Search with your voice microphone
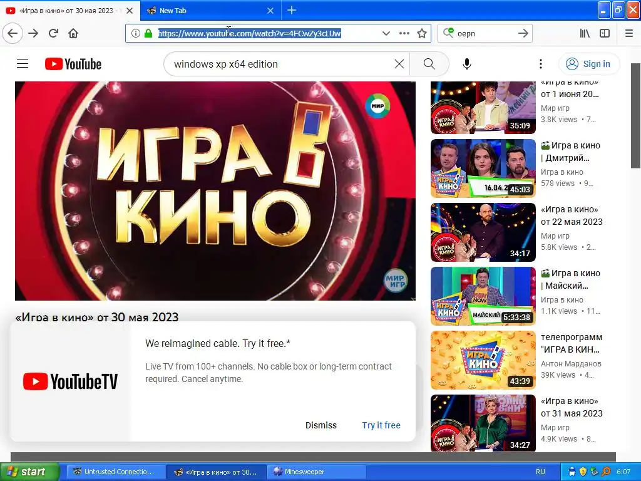Image resolution: width=641 pixels, height=481 pixels. 466,64
